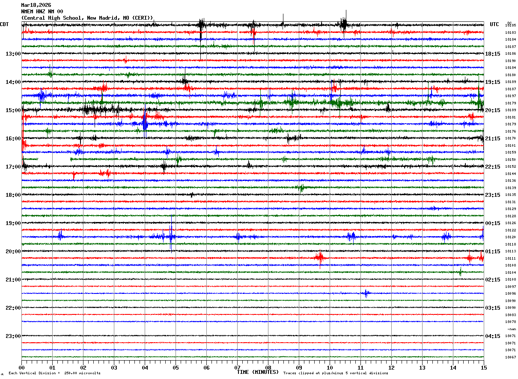Click the 20:15 UTC time label
This screenshot has width=518, height=379.
coord(493,110)
